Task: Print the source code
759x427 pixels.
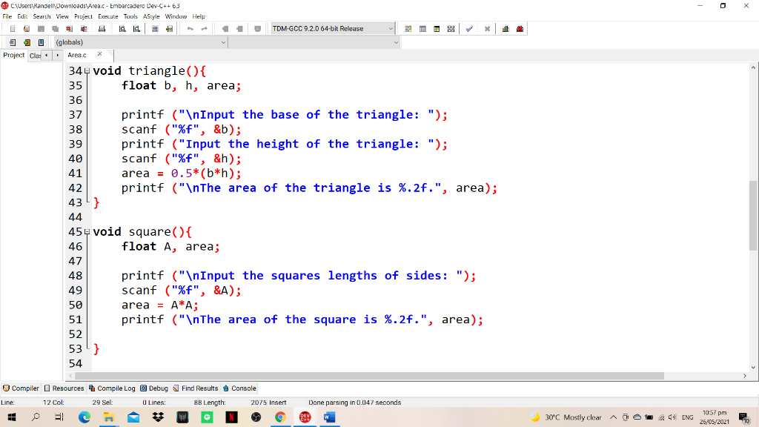Action: tap(102, 28)
